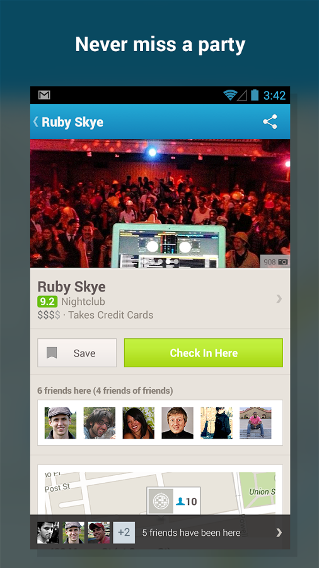Tap the share icon in header
This screenshot has height=568, width=319.
[270, 122]
